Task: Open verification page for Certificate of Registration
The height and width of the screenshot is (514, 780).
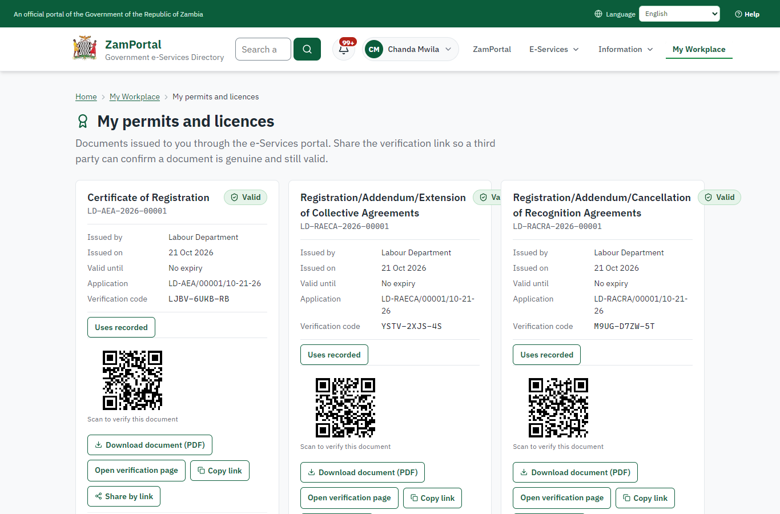Action: coord(136,471)
